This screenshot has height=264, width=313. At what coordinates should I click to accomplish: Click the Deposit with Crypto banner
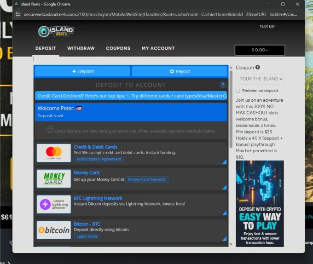260,203
